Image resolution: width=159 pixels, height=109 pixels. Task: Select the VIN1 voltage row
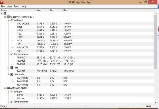85,27
